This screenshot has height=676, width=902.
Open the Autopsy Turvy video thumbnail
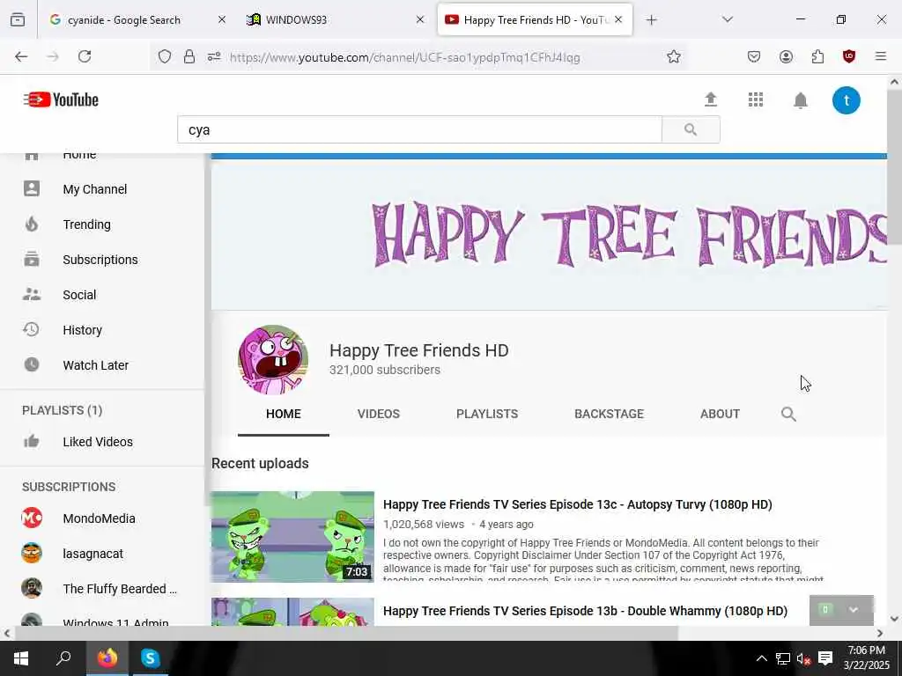coord(292,536)
